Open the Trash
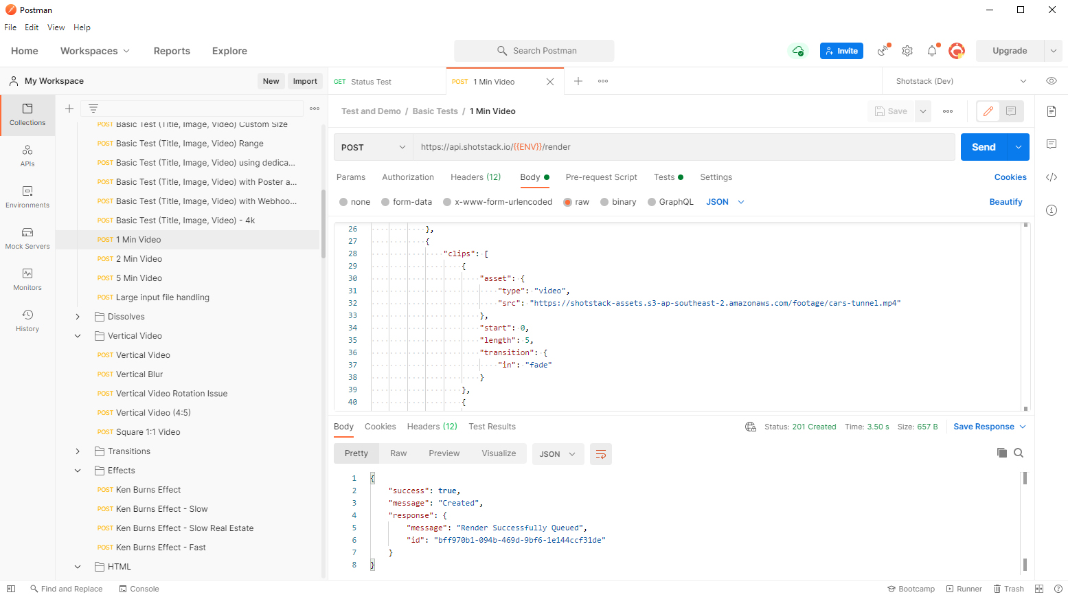Viewport: 1068px width, 597px height. (x=1008, y=589)
